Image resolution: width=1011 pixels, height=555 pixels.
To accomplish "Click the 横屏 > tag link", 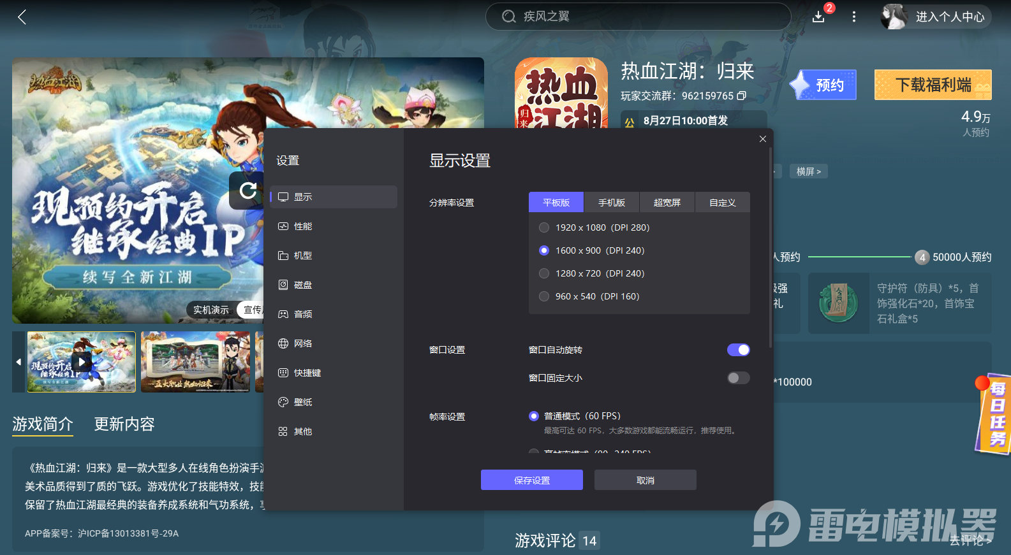I will (809, 171).
